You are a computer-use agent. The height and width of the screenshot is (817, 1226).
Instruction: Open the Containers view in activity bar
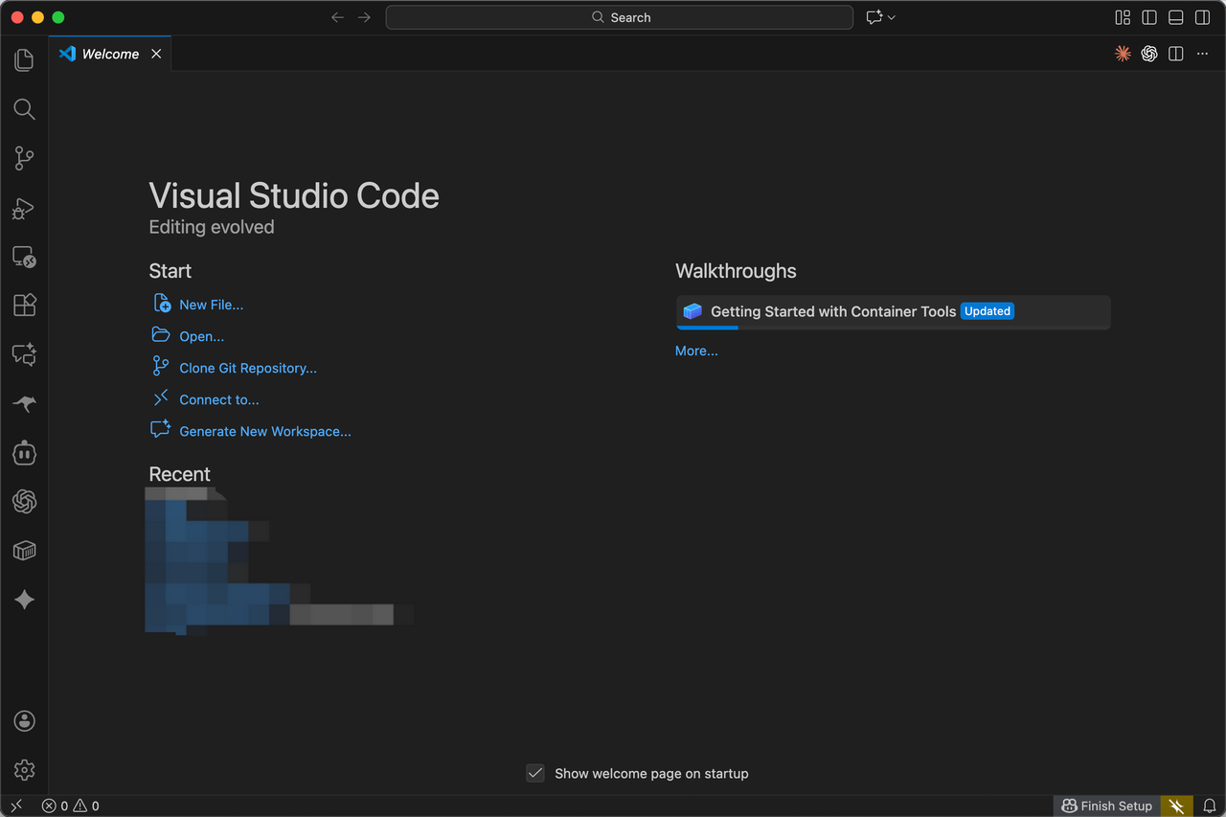(24, 551)
